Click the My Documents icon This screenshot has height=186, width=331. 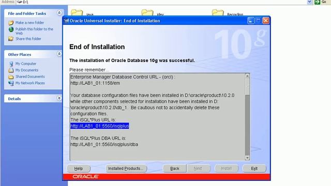coord(11,70)
